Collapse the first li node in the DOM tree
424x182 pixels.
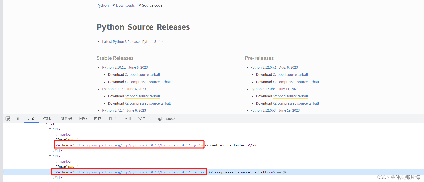coord(50,129)
